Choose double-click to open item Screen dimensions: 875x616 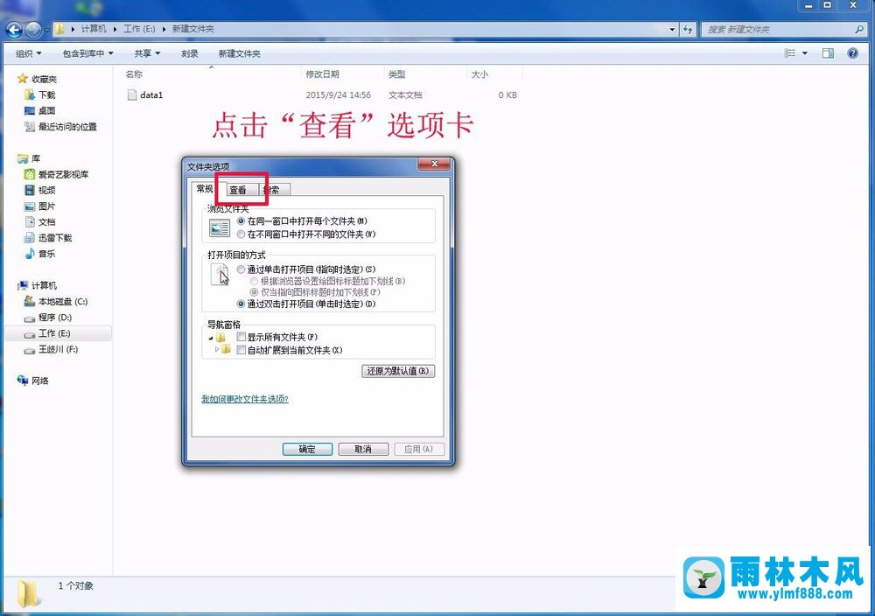click(241, 304)
